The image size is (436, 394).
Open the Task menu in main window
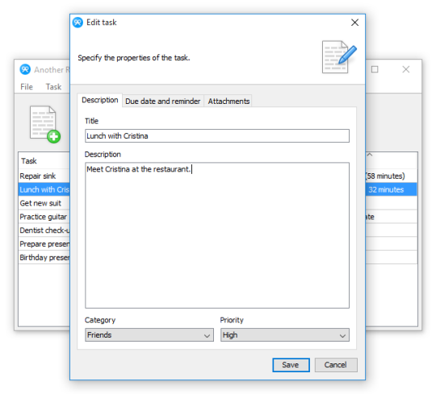[x=53, y=87]
